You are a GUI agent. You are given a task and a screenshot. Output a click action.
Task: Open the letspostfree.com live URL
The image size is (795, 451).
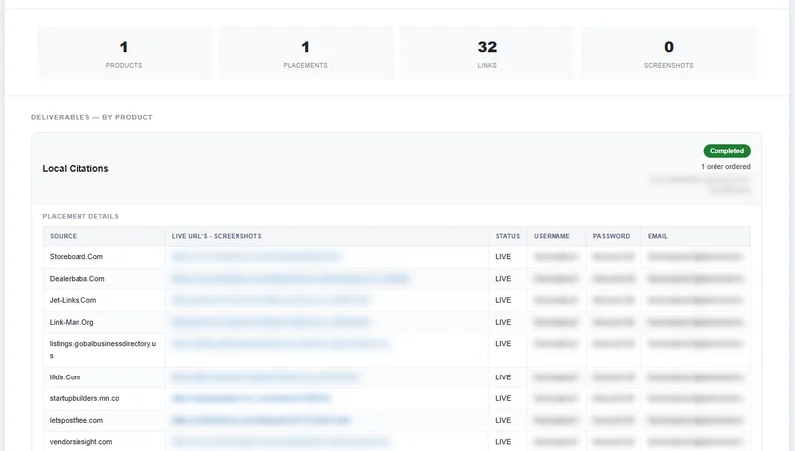pos(261,420)
